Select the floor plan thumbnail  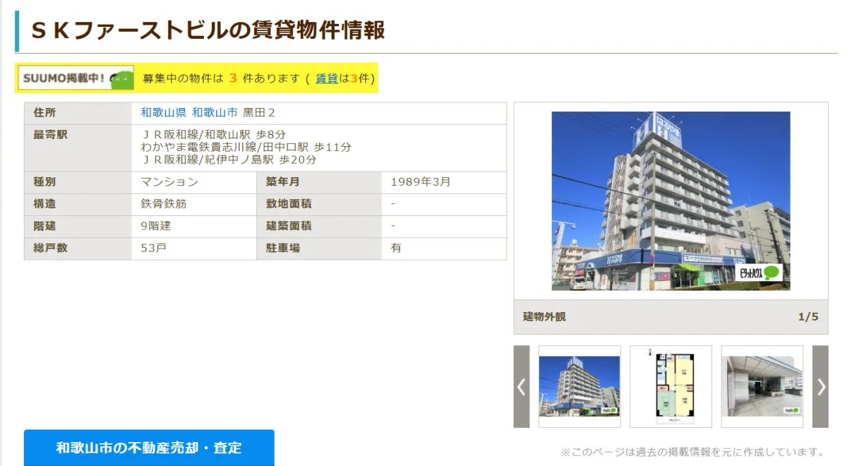point(671,386)
